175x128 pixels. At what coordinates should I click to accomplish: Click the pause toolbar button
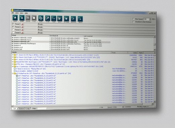pyautogui.click(x=28, y=18)
